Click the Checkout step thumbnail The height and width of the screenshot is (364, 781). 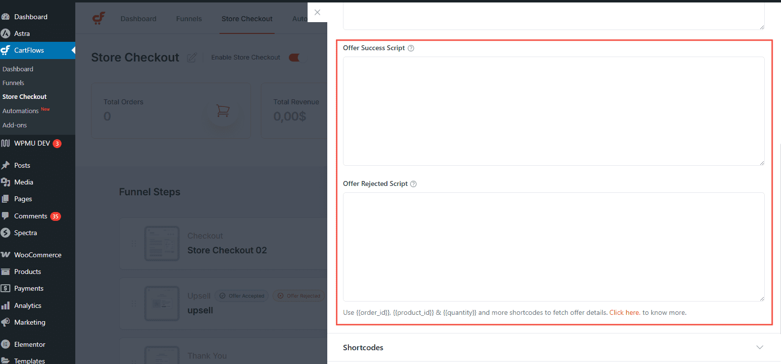[x=162, y=243]
